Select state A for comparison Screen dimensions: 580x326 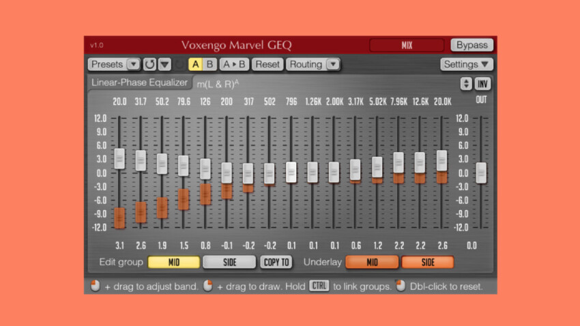pos(196,65)
